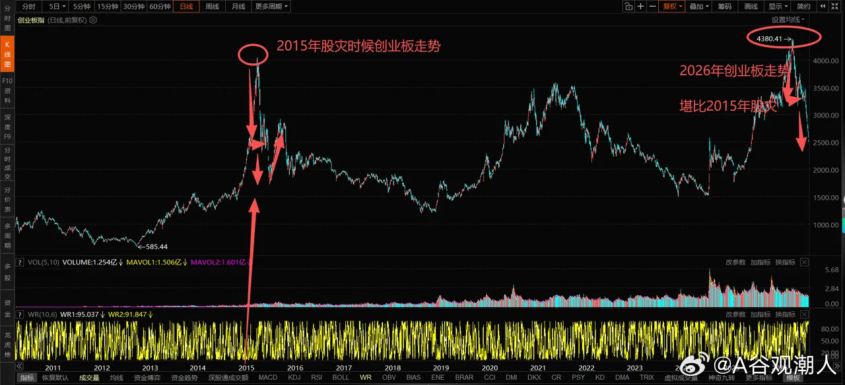845x385 pixels.
Task: Open the 叠加 overlay dropdown
Action: pos(699,6)
